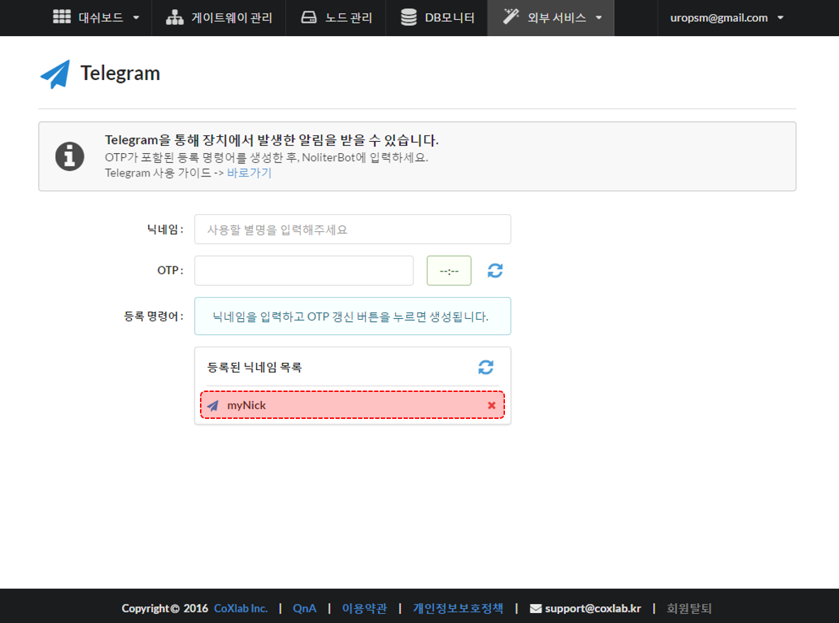Focus the 닉네임 input field
This screenshot has height=623, width=839.
point(352,230)
